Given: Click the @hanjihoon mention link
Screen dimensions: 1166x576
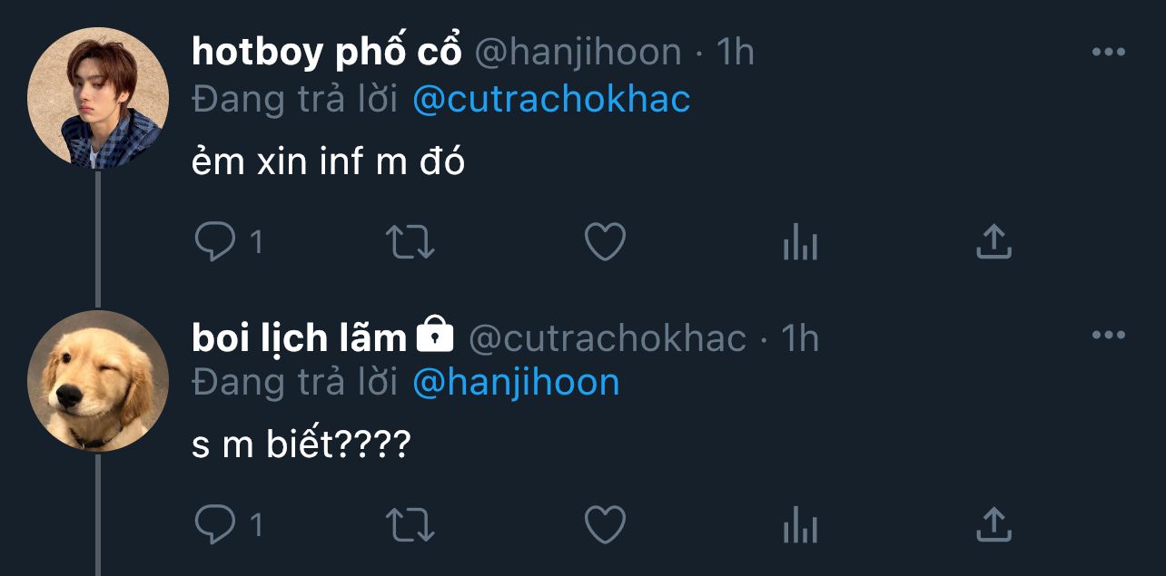Looking at the screenshot, I should point(516,383).
